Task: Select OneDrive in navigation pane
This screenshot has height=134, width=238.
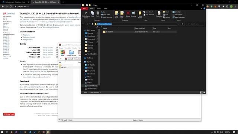Action: 88,58
